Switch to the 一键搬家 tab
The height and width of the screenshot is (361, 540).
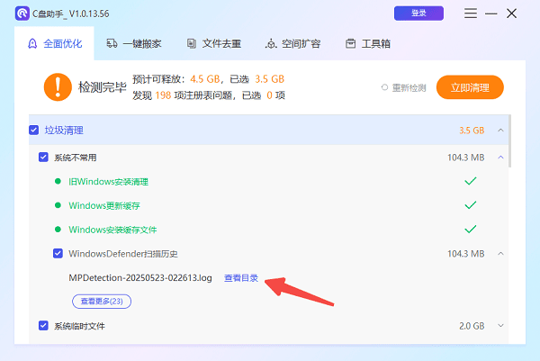(x=133, y=44)
